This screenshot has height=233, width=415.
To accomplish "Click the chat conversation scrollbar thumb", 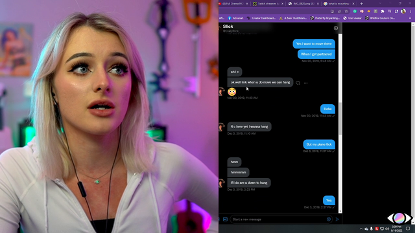I will pyautogui.click(x=340, y=119).
